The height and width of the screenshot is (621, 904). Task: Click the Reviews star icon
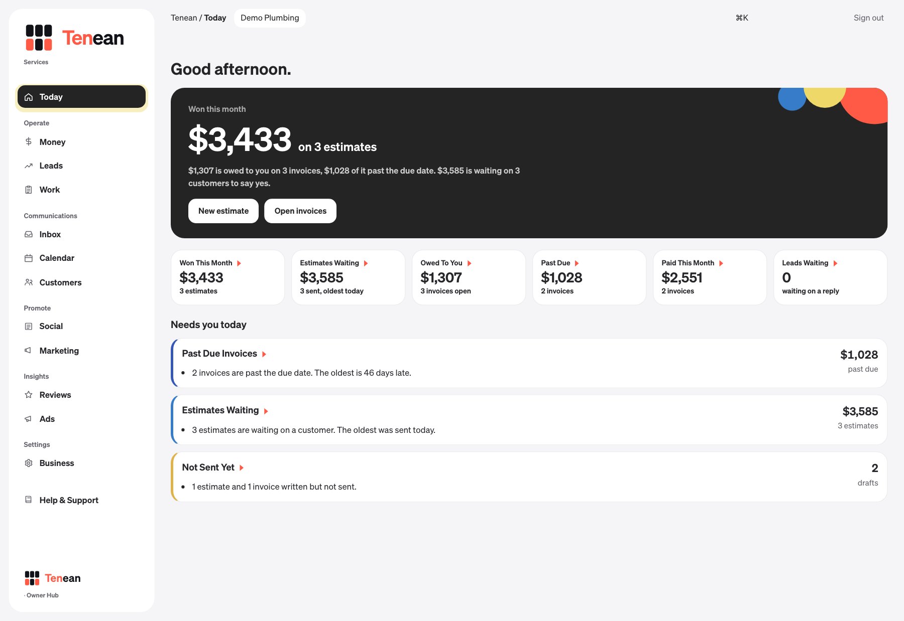pyautogui.click(x=29, y=395)
